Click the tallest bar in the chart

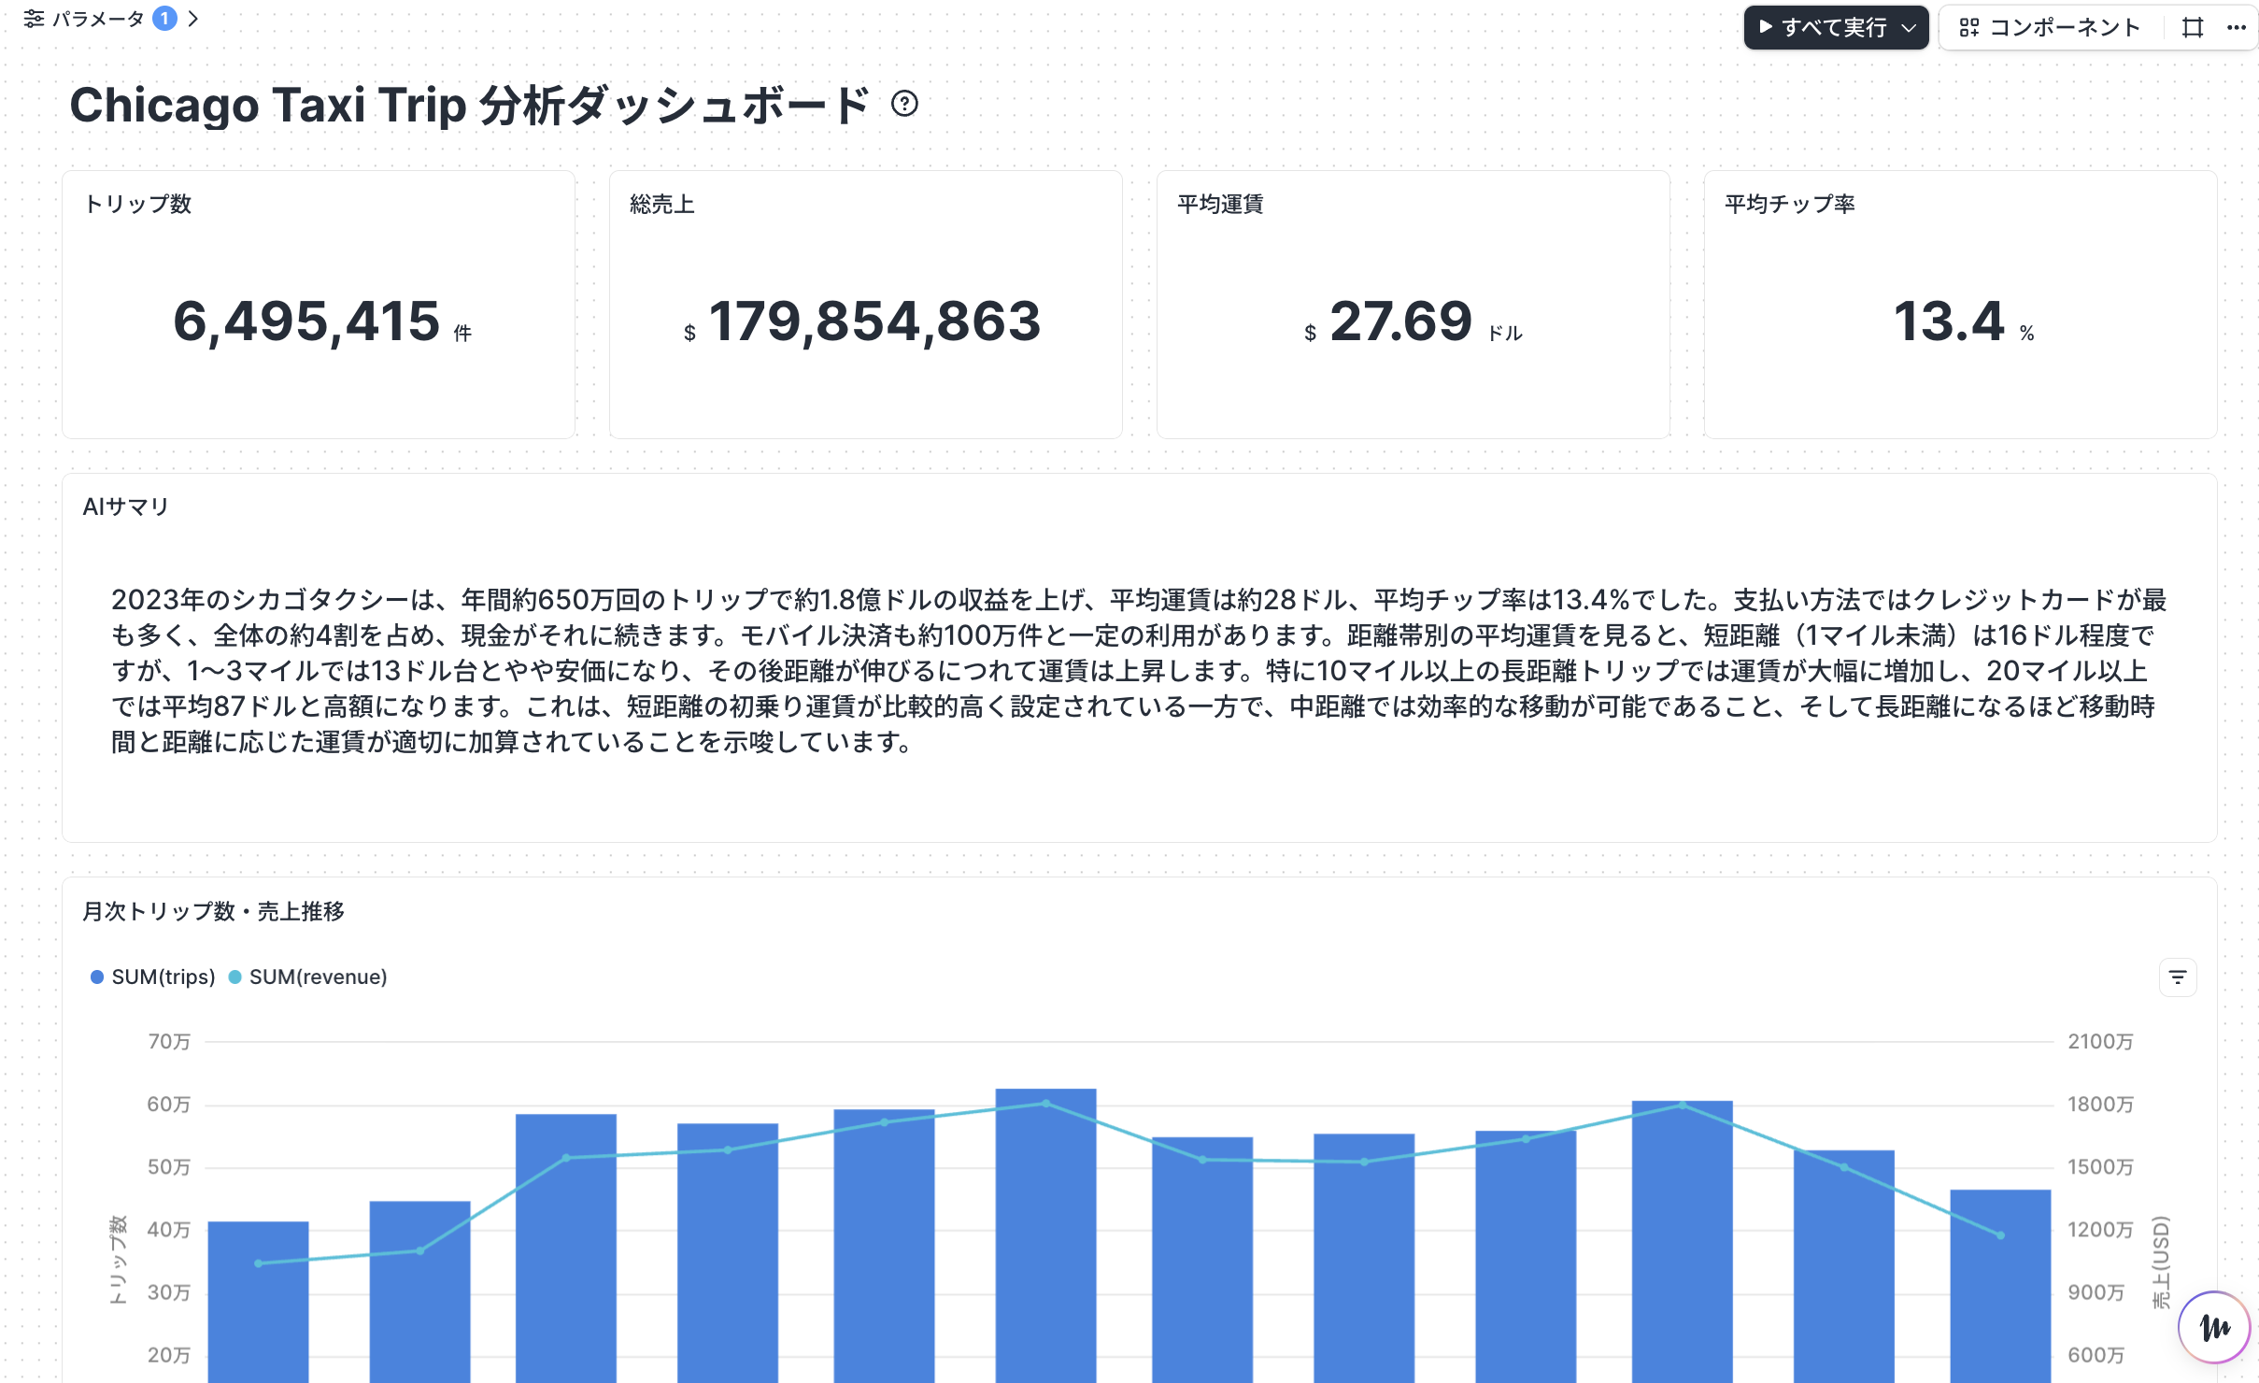pyautogui.click(x=1045, y=1235)
